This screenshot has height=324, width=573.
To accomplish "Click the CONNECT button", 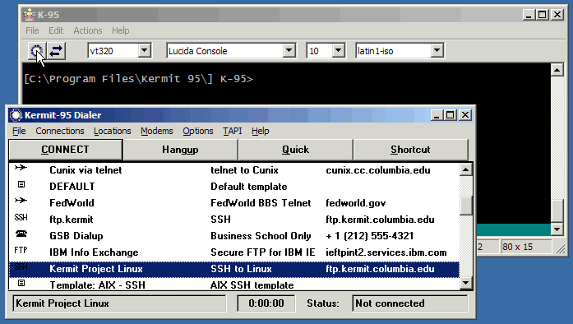I will 66,150.
